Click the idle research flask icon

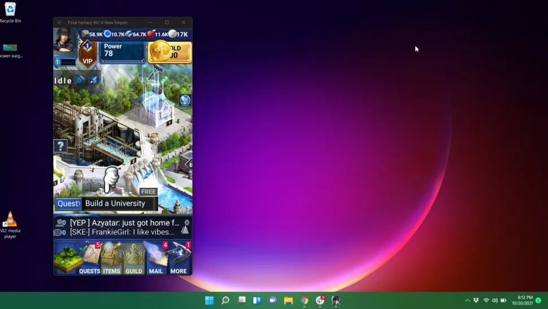pos(94,80)
